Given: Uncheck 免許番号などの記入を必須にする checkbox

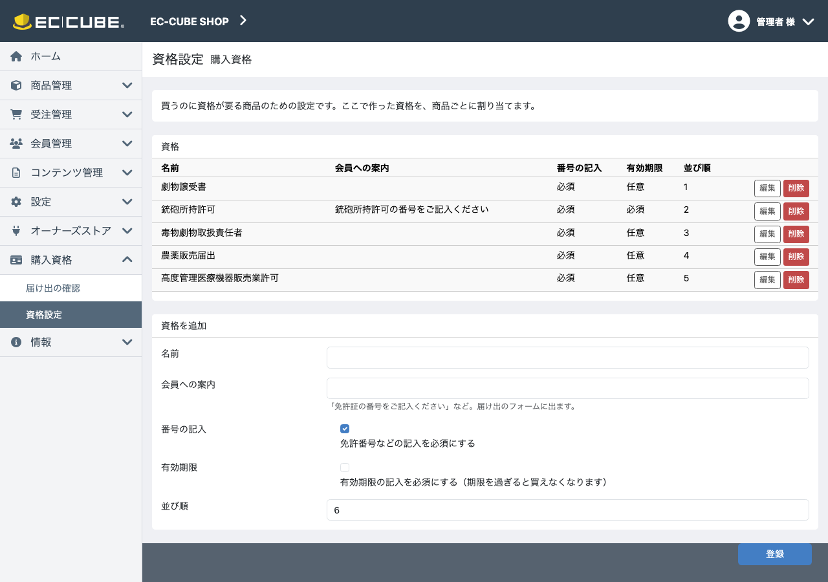Looking at the screenshot, I should click(345, 429).
